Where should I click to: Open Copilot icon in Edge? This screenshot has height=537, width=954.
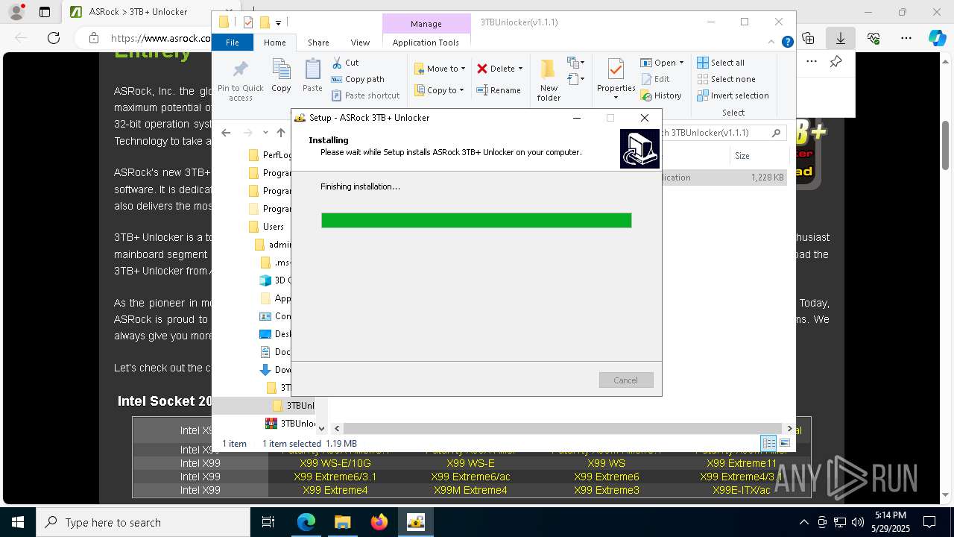937,38
